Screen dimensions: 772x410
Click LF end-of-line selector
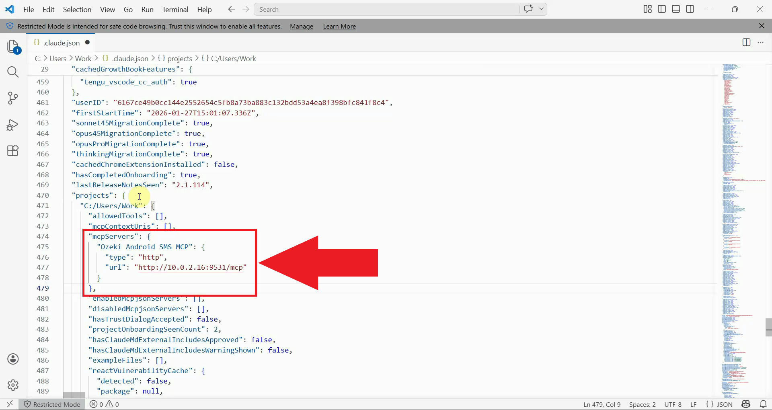693,404
